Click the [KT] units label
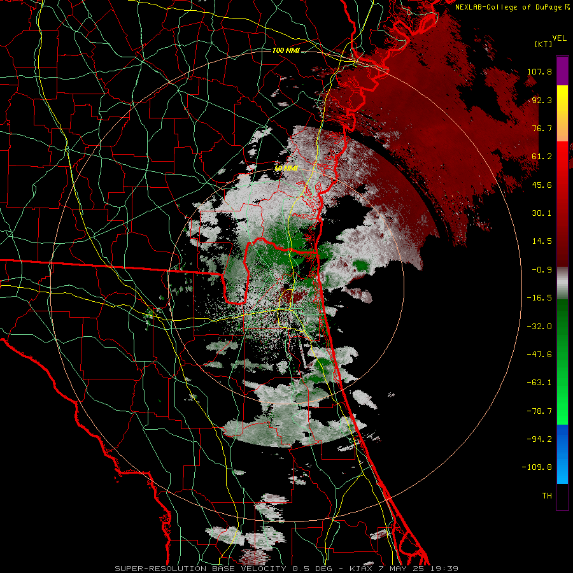 [544, 44]
